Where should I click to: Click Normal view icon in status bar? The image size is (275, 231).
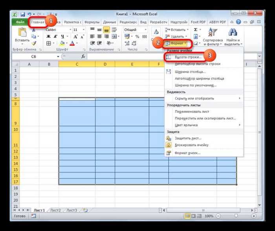[x=187, y=216]
